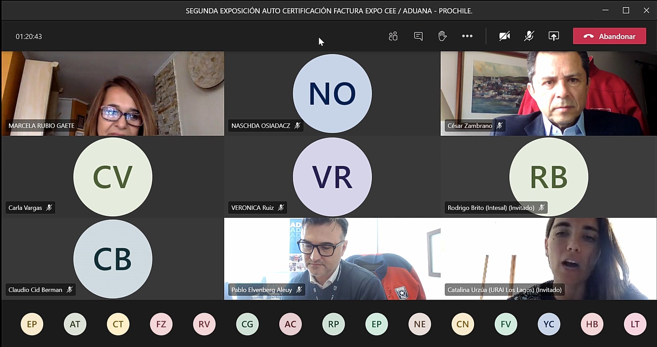Click muted mic icon beside Veronica Ruiz

(x=281, y=207)
